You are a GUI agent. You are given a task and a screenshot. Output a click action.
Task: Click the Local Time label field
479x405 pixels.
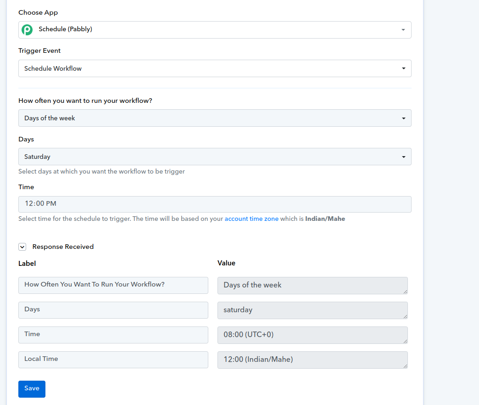point(113,360)
